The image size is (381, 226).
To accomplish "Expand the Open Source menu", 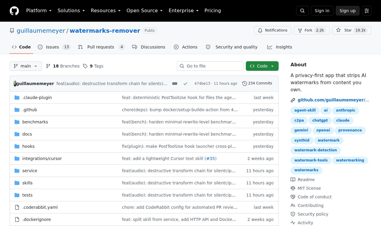I will tap(145, 11).
